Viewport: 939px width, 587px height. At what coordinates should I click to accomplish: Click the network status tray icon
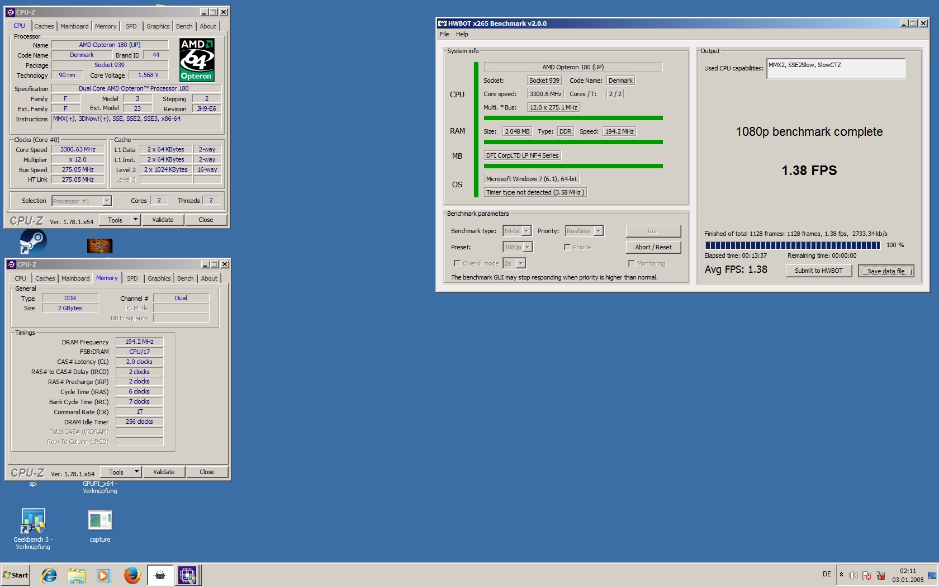(880, 575)
